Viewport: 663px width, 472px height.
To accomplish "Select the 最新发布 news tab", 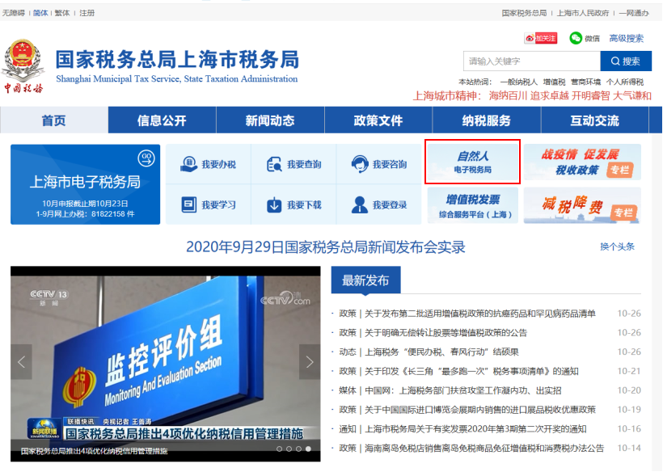I will [365, 280].
